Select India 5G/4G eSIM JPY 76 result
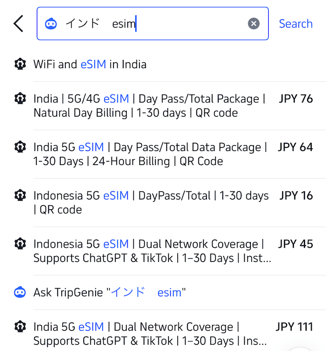 coord(149,106)
